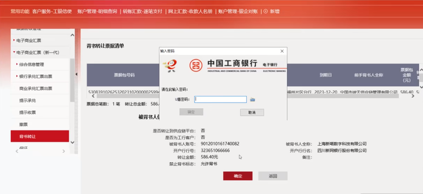The height and width of the screenshot is (194, 423).
Task: Collapse sidebar with the black arrow handle
Action: (76, 74)
